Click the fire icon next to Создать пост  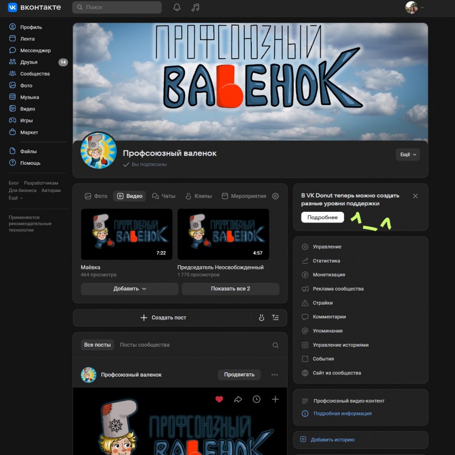pos(261,317)
